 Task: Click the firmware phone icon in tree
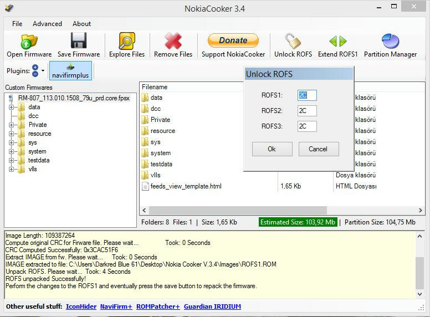[x=11, y=98]
